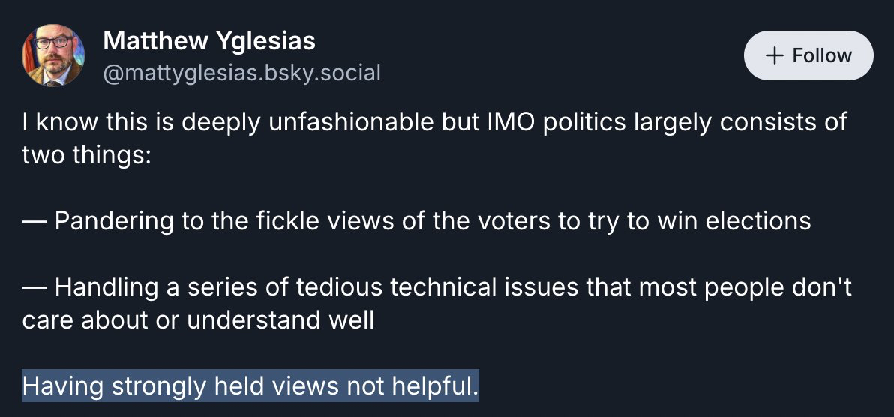Click the line starting with "Handling a series"

pos(437,286)
